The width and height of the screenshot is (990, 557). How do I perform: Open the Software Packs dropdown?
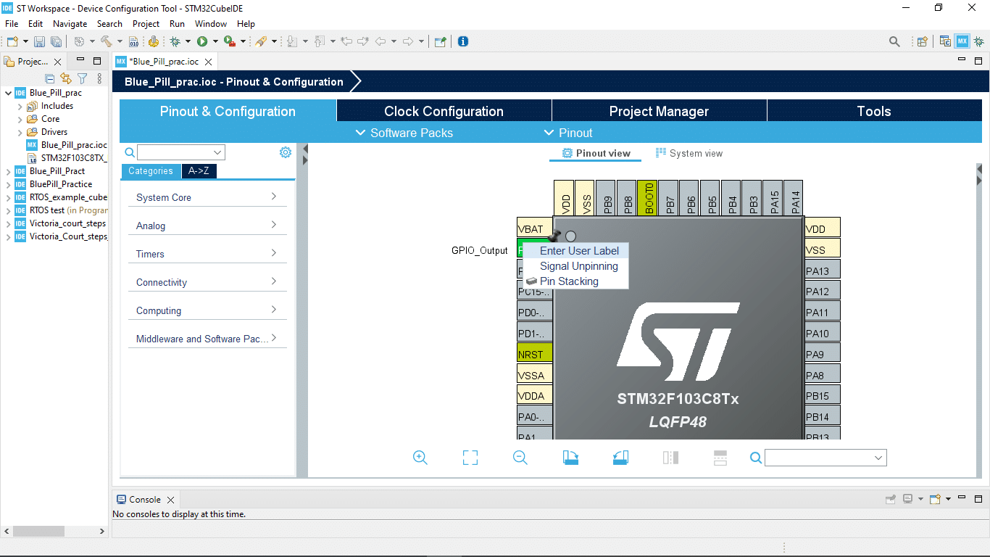click(x=404, y=133)
